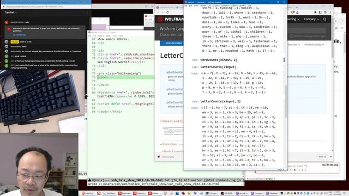Click the Emacs taskbar button xah_talk
Image resolution: width=349 pixels, height=196 pixels.
coord(243,193)
